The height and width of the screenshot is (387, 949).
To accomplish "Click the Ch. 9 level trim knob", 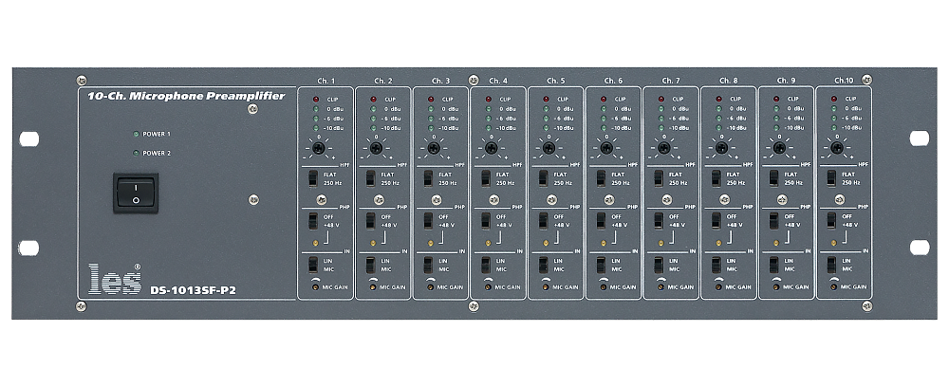I will pos(779,148).
